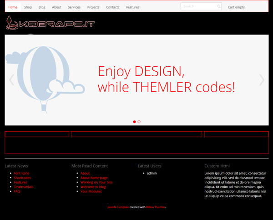Open the About home page link
The width and height of the screenshot is (273, 220).
tap(94, 178)
